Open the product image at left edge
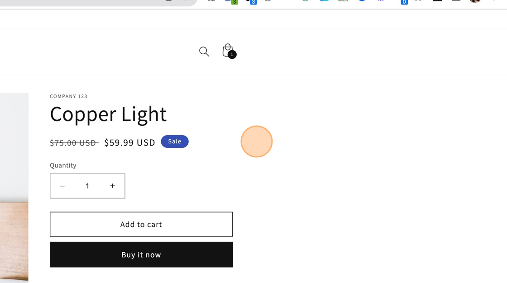Image resolution: width=507 pixels, height=283 pixels. [14, 188]
